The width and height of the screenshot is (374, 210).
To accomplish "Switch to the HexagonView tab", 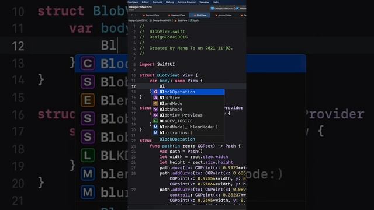I will 176,15.
